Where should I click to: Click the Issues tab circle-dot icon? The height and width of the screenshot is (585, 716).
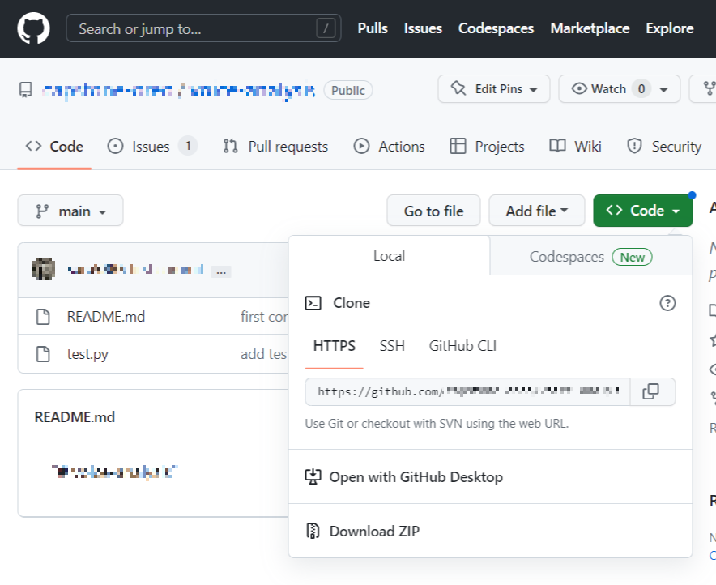pos(115,147)
